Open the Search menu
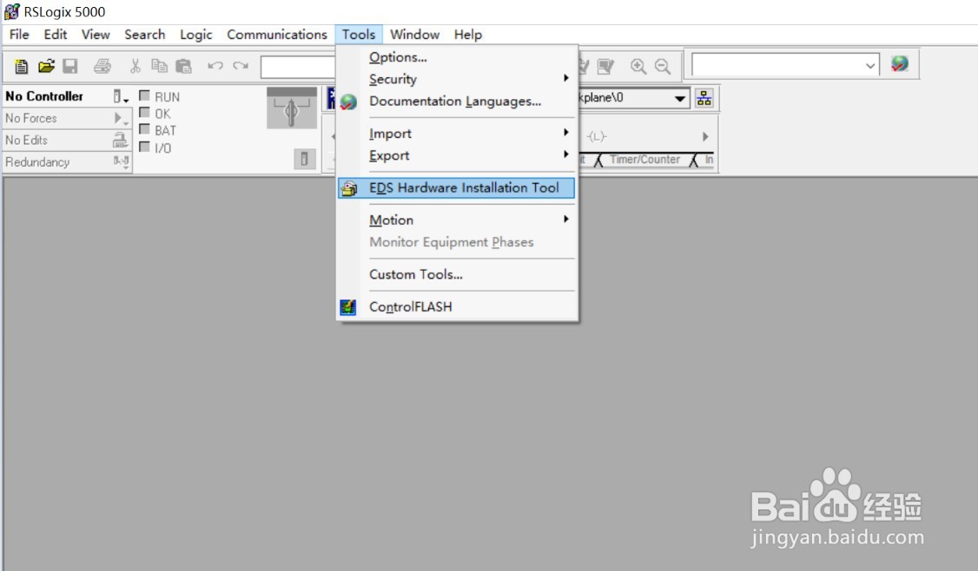978x571 pixels. tap(145, 35)
